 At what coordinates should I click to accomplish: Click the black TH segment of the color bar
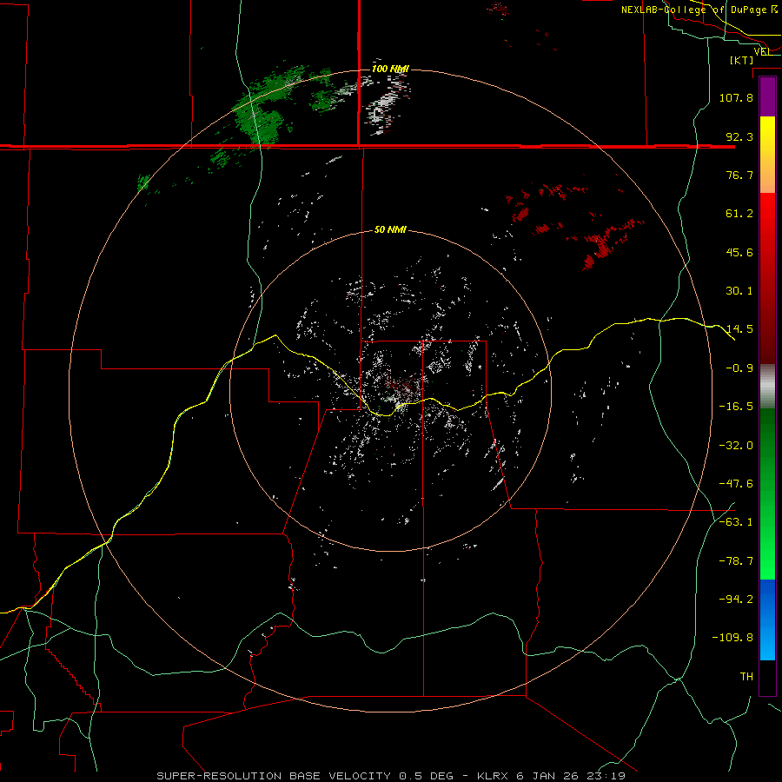767,678
